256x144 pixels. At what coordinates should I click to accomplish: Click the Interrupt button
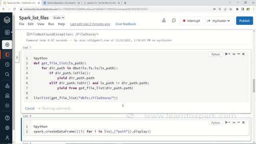pyautogui.click(x=192, y=21)
